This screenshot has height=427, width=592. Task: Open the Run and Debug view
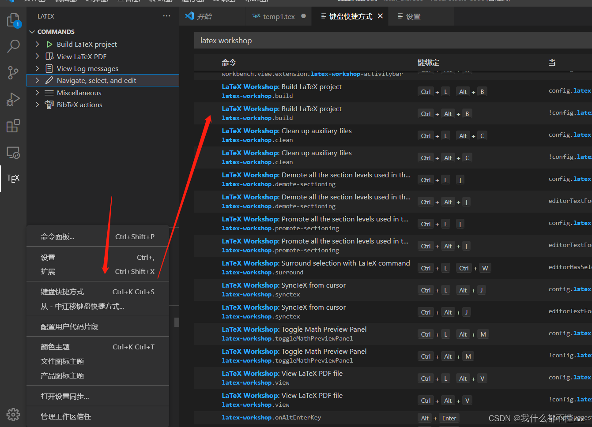coord(13,100)
